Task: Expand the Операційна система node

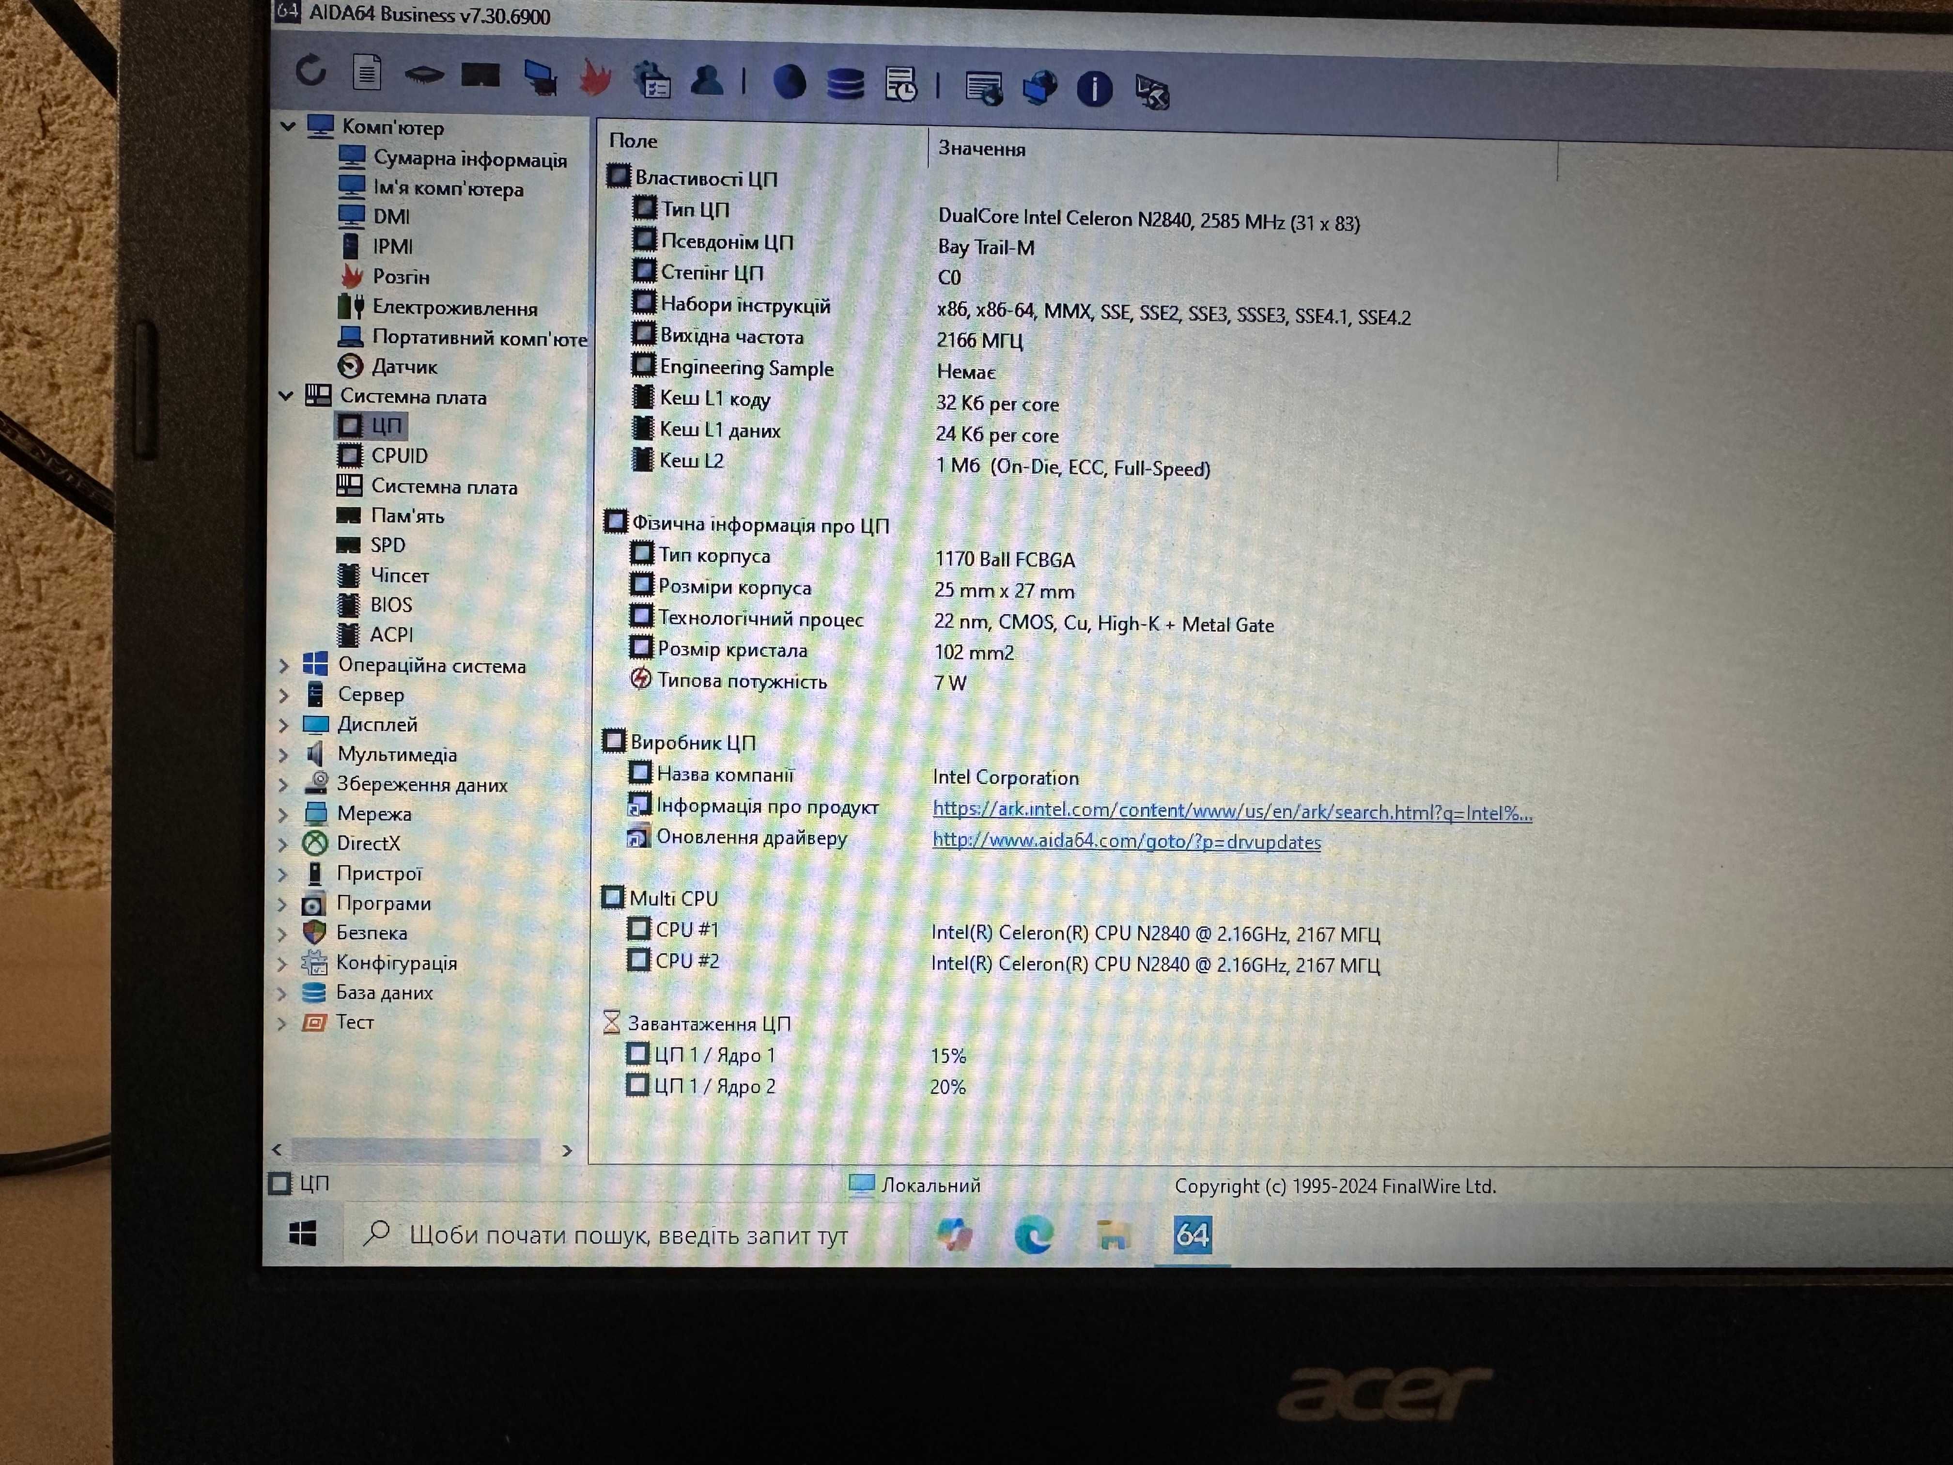Action: click(283, 666)
